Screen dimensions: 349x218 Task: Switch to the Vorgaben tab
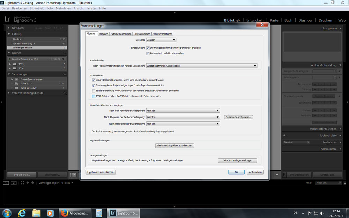(103, 34)
